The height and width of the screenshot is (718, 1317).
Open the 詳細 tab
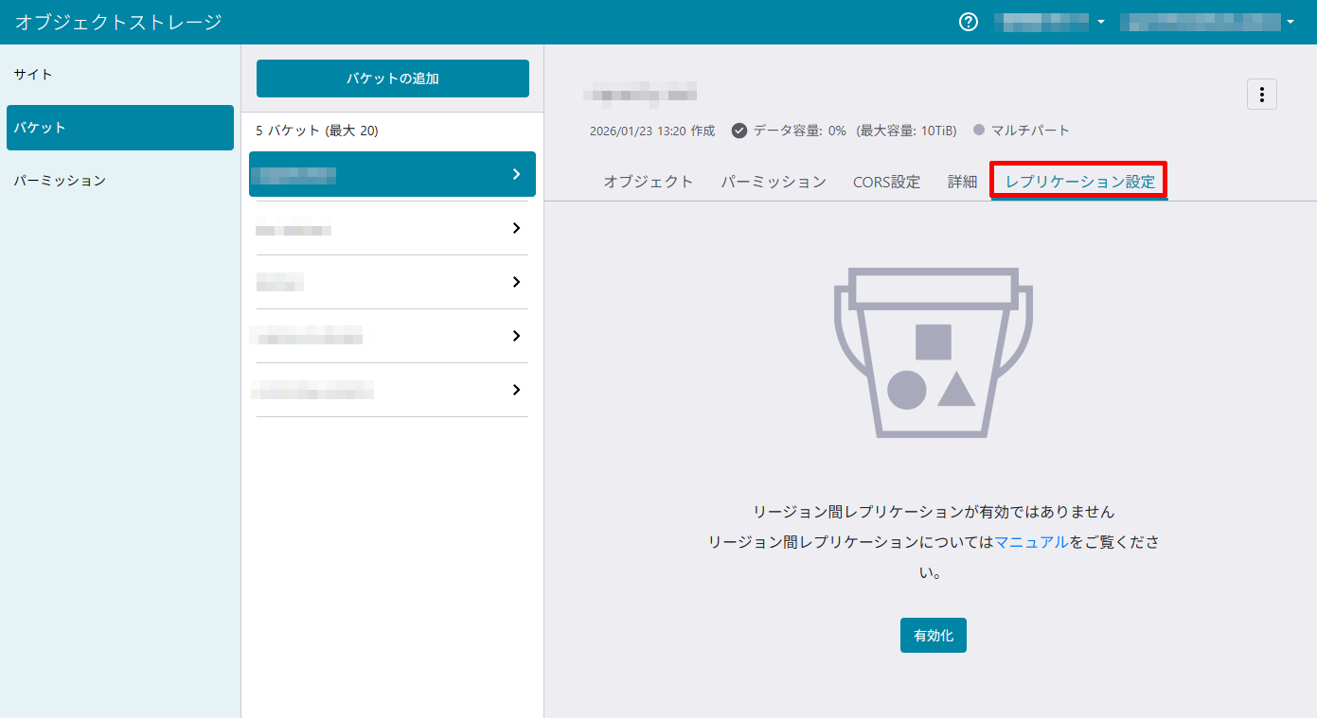(x=962, y=182)
